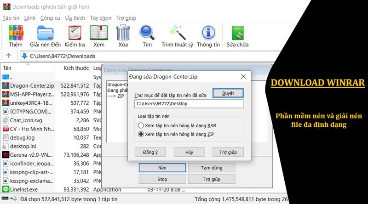Click the Dragon-Center.zip archive icon
This screenshot has height=204, width=368.
(x=6, y=85)
